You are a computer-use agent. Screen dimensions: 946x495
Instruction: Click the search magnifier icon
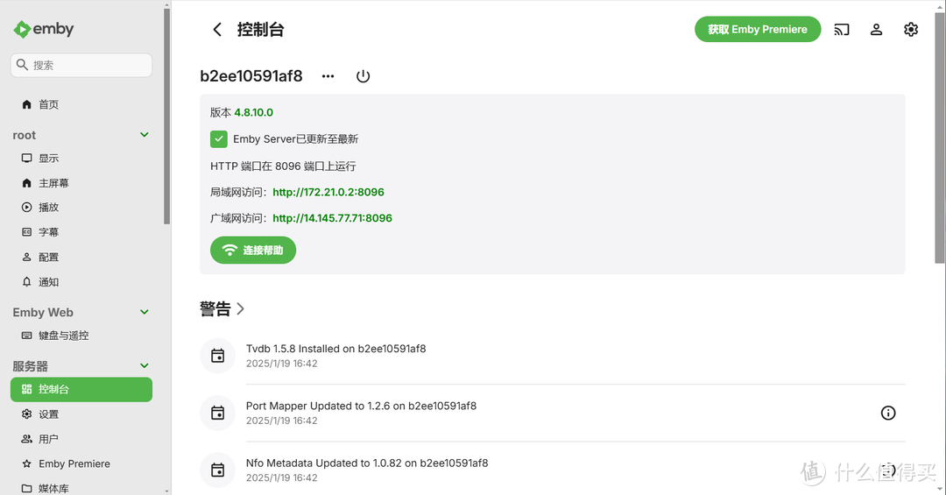pyautogui.click(x=22, y=65)
